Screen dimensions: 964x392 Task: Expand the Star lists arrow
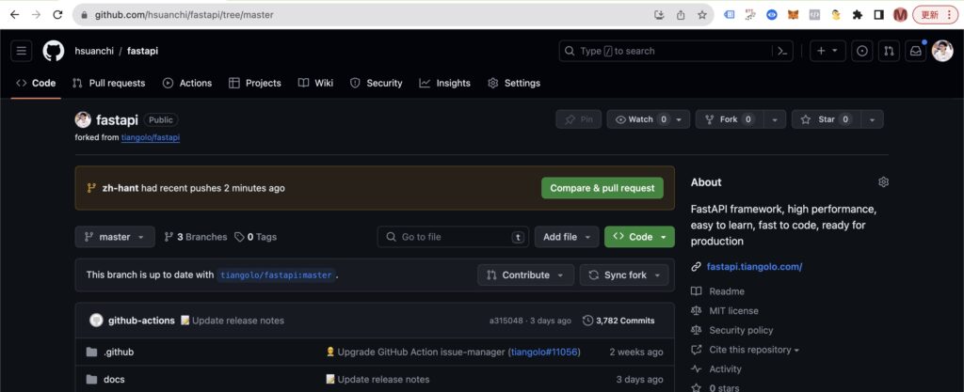pos(873,119)
